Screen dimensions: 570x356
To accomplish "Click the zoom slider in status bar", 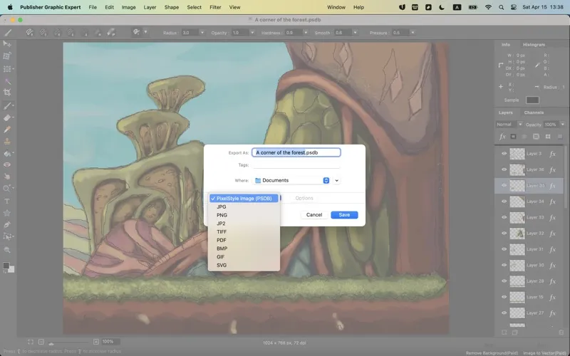I will [68, 342].
